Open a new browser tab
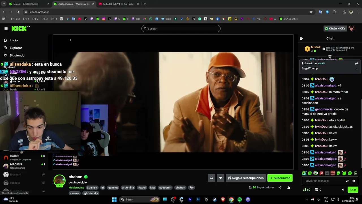 145,4
